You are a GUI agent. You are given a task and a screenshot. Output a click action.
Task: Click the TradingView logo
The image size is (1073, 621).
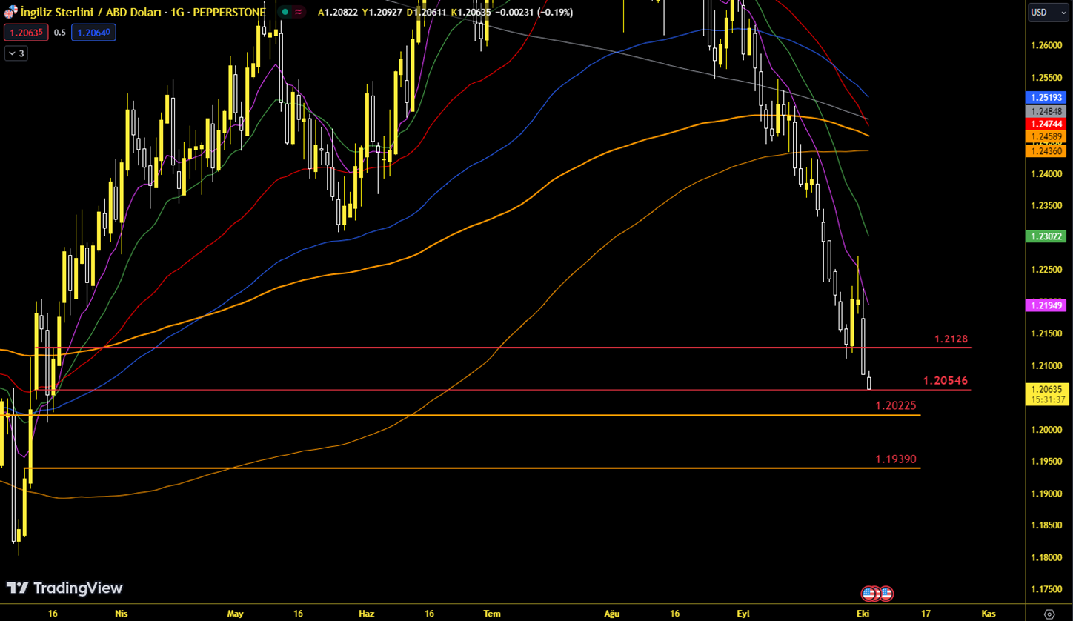point(64,588)
